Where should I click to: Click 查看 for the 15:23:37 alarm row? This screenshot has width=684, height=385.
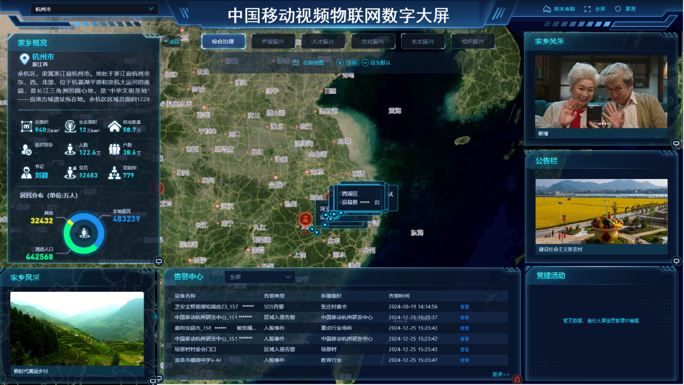(464, 317)
